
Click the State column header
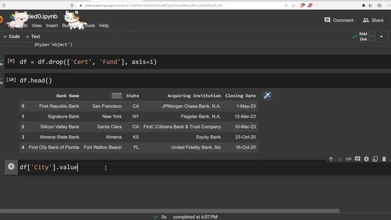133,95
